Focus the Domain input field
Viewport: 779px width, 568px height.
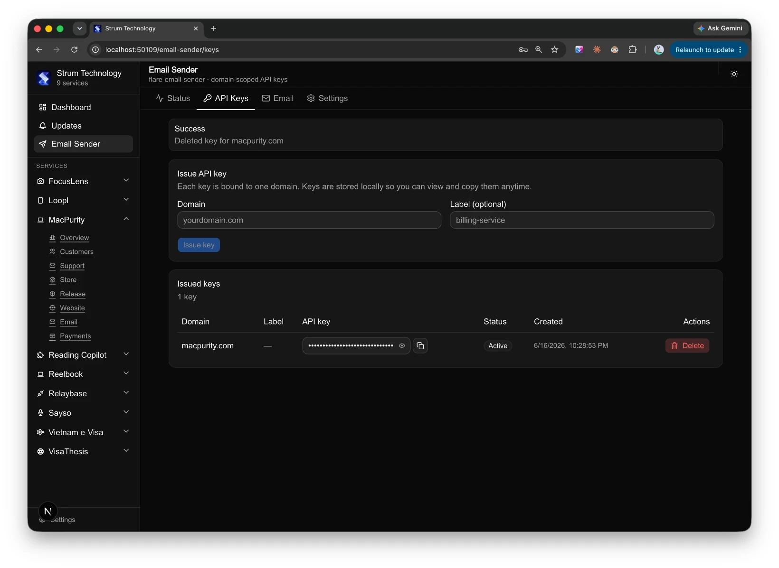(309, 220)
